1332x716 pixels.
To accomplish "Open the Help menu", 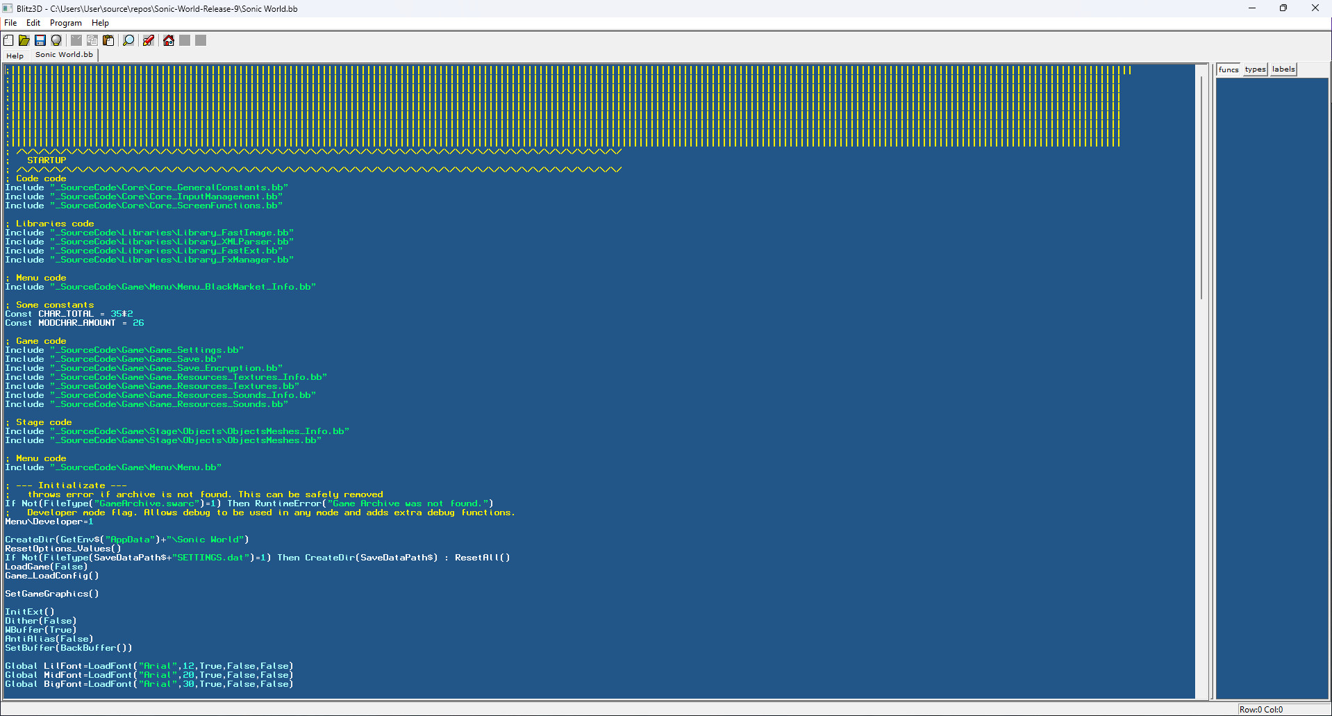I will (x=100, y=22).
